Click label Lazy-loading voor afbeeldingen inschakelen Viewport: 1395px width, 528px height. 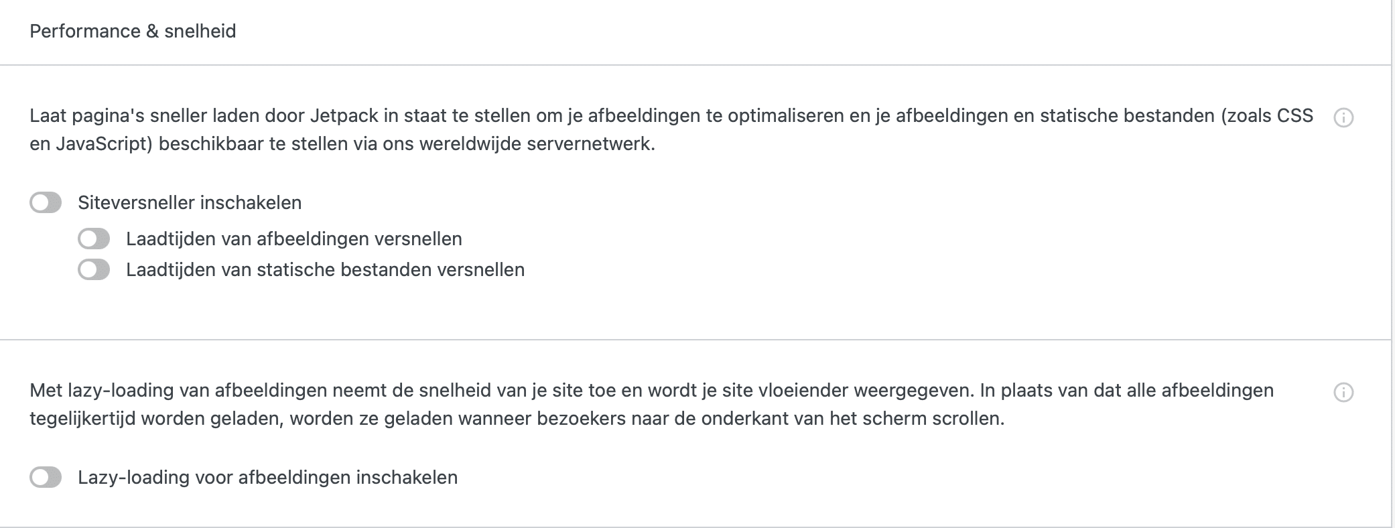click(268, 477)
